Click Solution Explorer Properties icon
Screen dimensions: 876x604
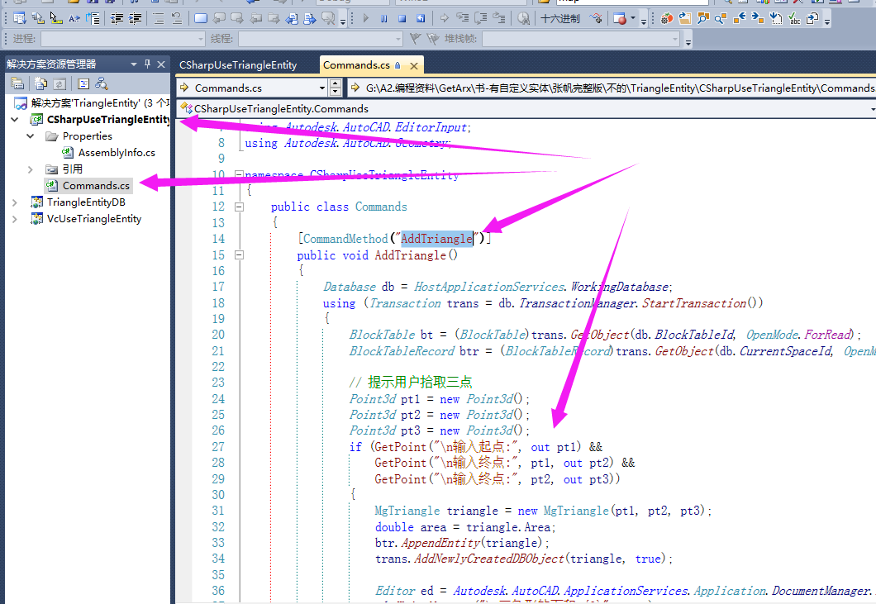17,83
